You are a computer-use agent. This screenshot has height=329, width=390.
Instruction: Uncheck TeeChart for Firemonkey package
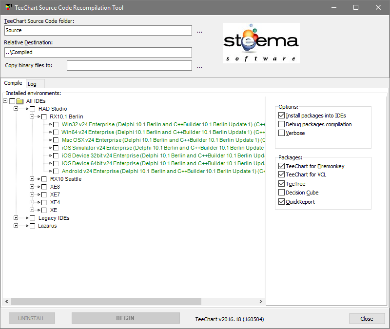click(x=281, y=166)
